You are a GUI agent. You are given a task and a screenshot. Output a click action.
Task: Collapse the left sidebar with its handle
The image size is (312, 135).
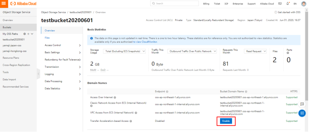tap(38, 74)
